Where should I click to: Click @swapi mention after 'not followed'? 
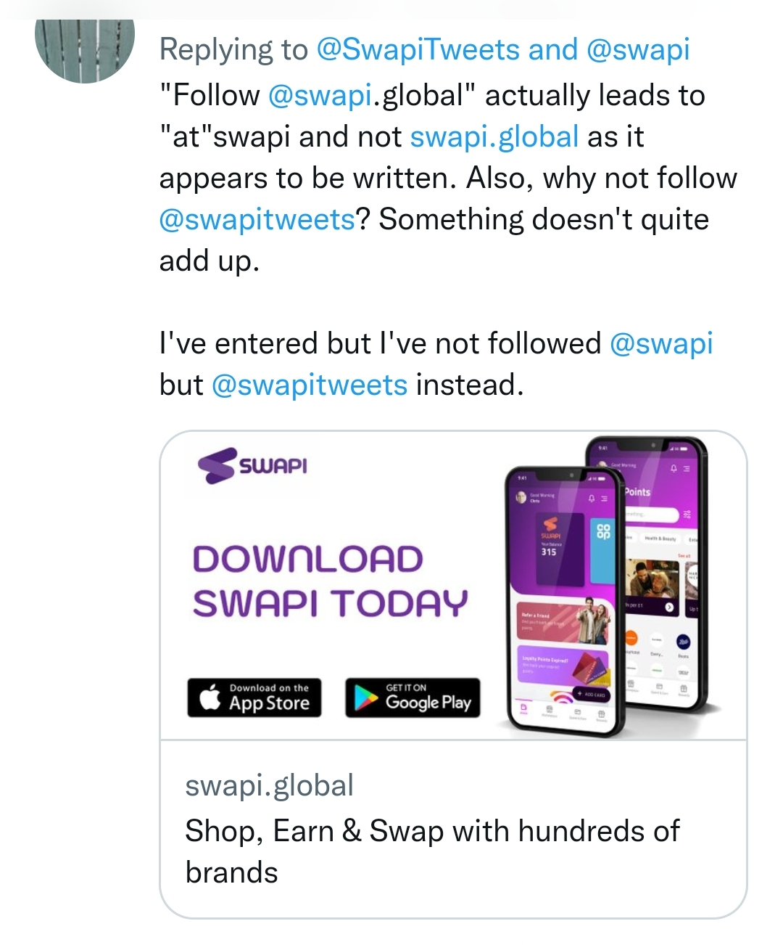click(661, 343)
